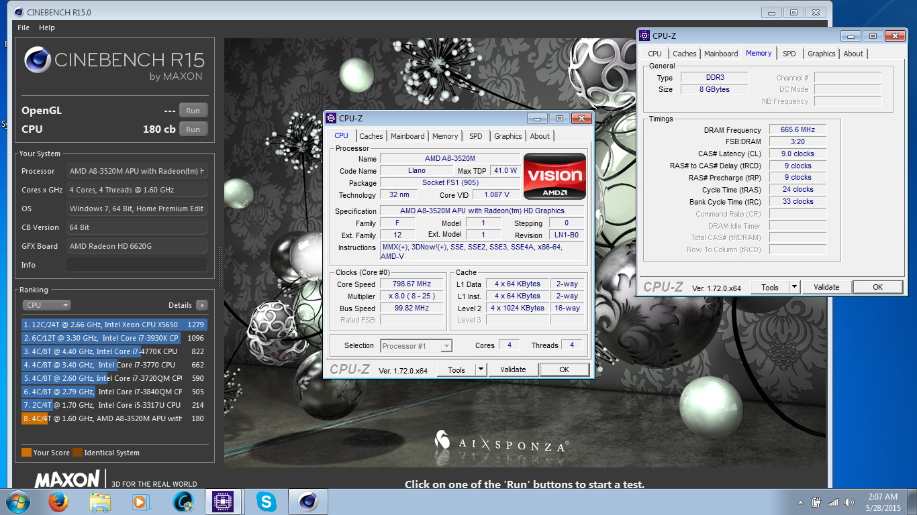Open Windows Media Player from the taskbar
The image size is (917, 515).
[140, 502]
